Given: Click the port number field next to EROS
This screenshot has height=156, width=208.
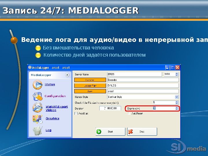Looking at the screenshot, I should (x=170, y=74).
